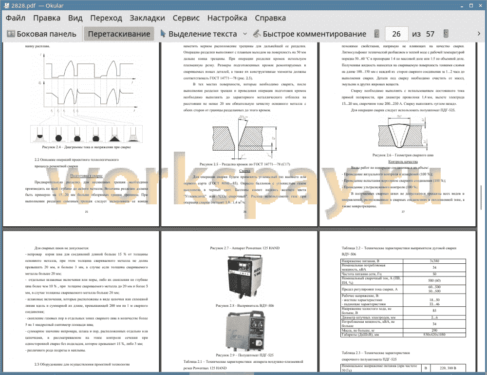The image size is (487, 375).
Task: Enable the Перетаскивание browse mode
Action: coord(119,34)
